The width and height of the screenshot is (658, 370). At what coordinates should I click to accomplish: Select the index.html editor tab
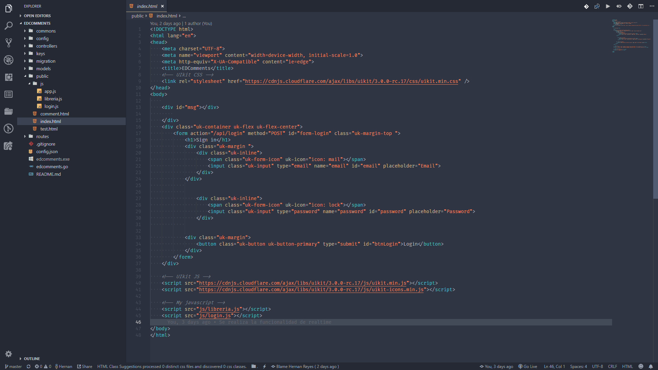coord(147,6)
